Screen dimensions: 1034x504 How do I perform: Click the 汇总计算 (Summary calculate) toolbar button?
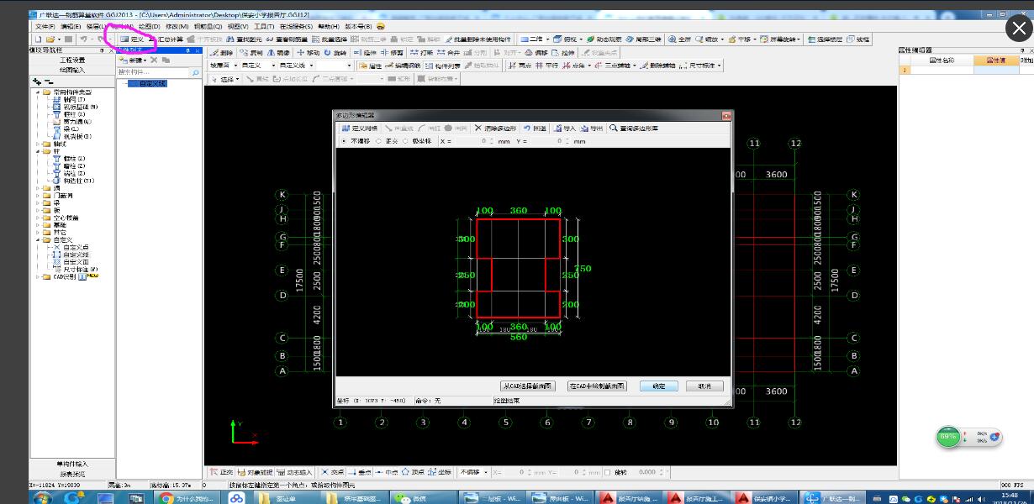[x=166, y=39]
